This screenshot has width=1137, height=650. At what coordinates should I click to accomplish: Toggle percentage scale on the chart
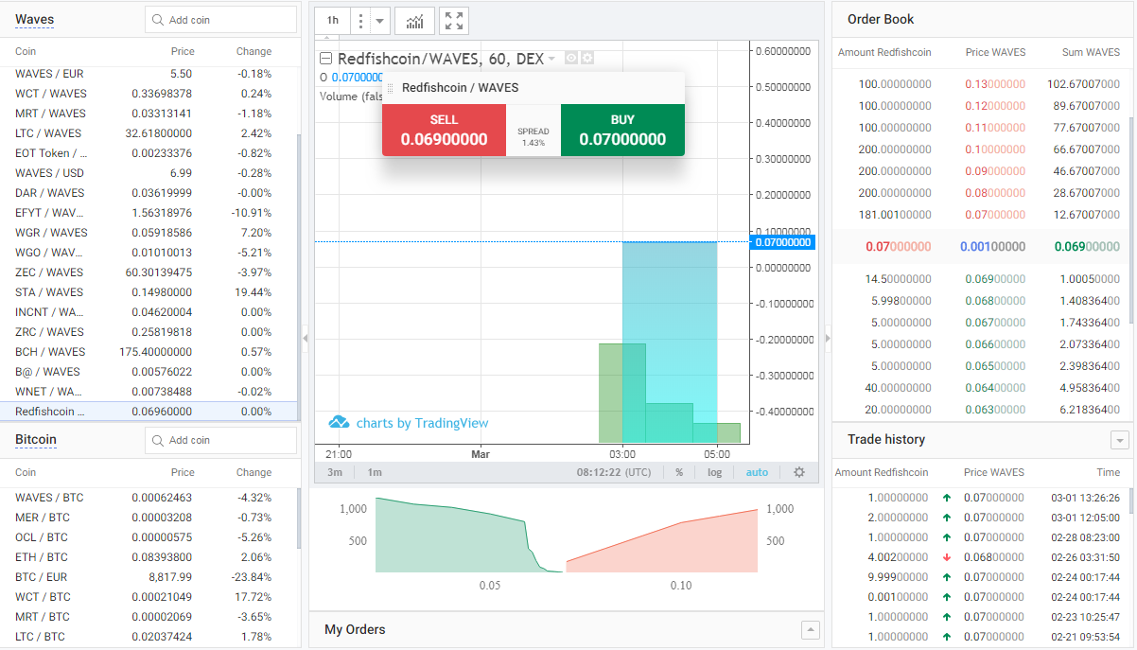(x=679, y=472)
